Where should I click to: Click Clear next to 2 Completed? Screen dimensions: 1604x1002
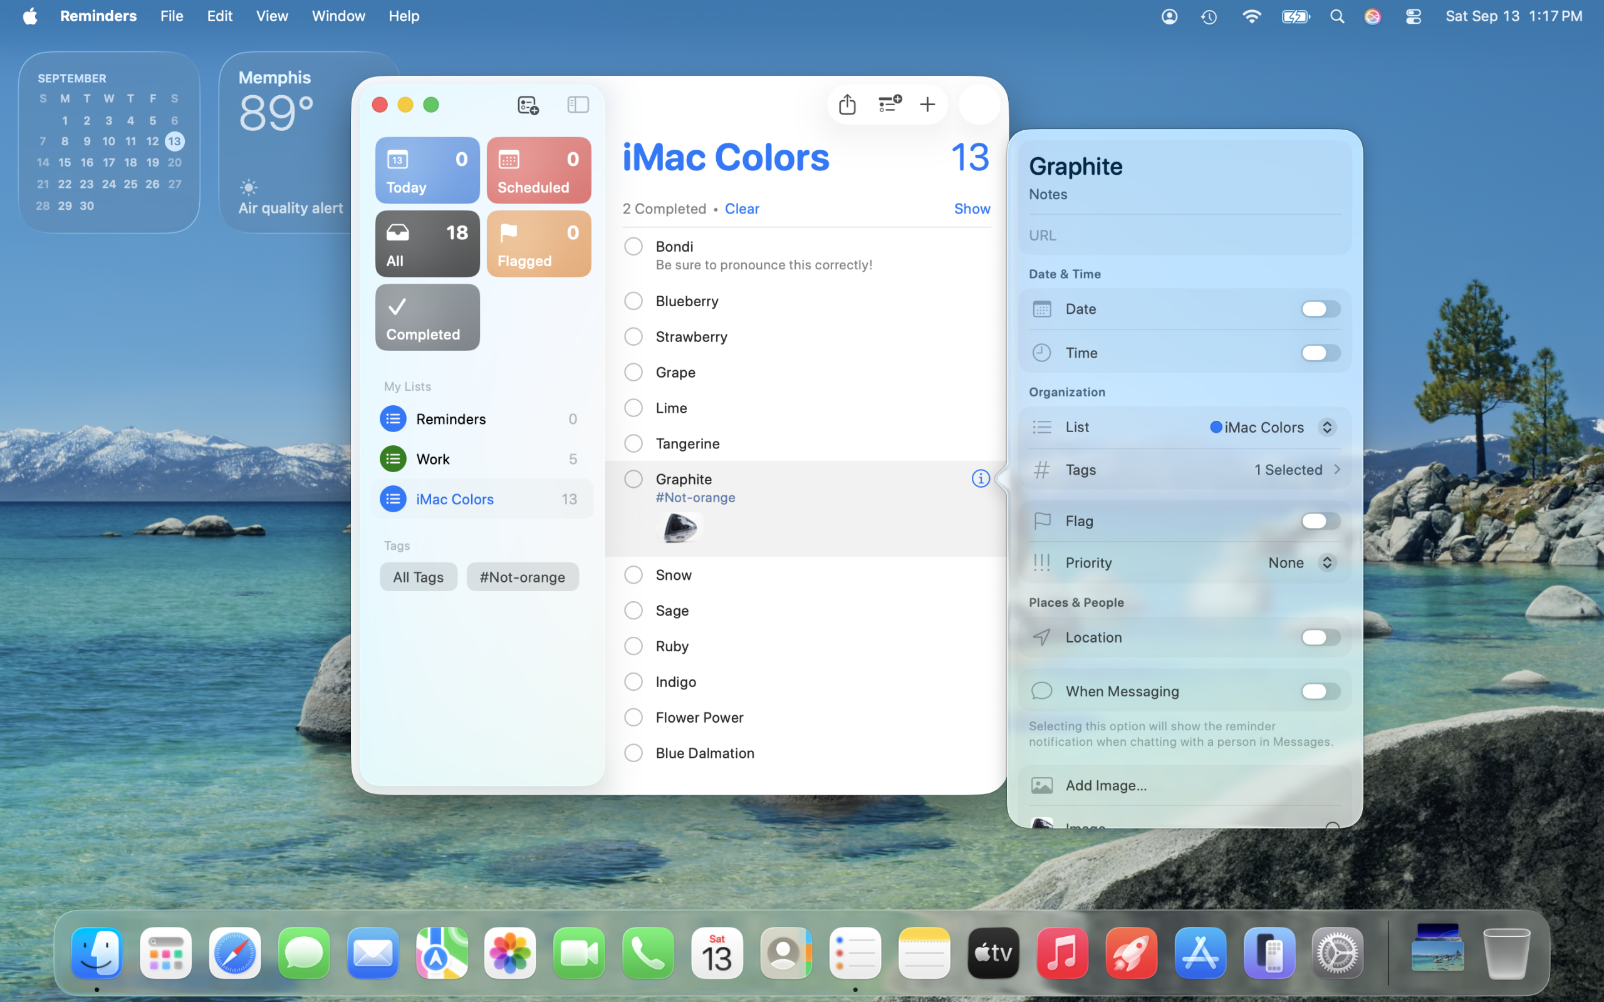click(741, 209)
